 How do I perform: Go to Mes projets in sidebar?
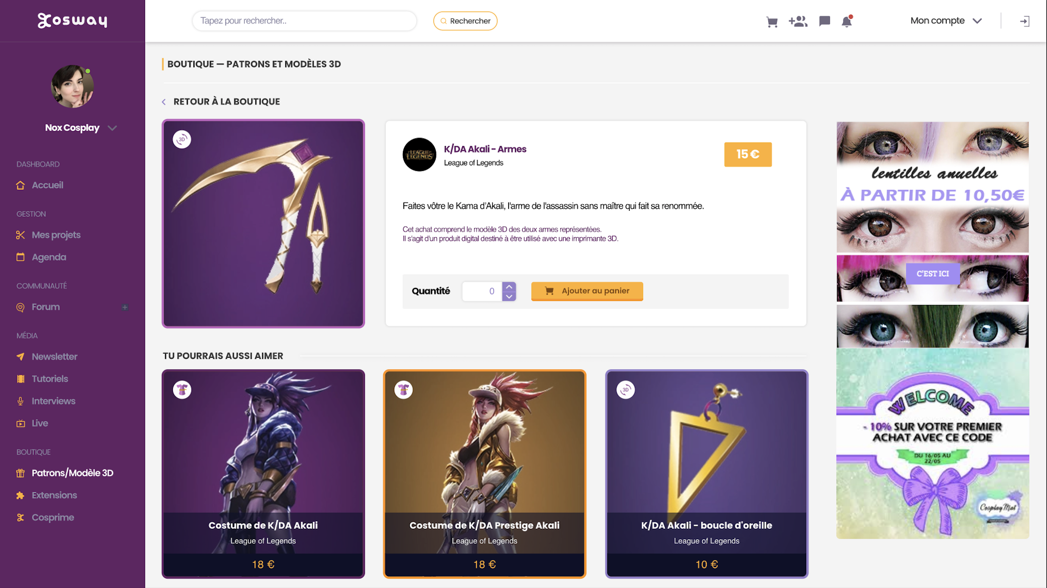56,235
